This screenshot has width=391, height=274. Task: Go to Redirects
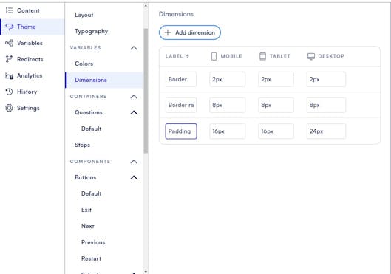pos(33,59)
